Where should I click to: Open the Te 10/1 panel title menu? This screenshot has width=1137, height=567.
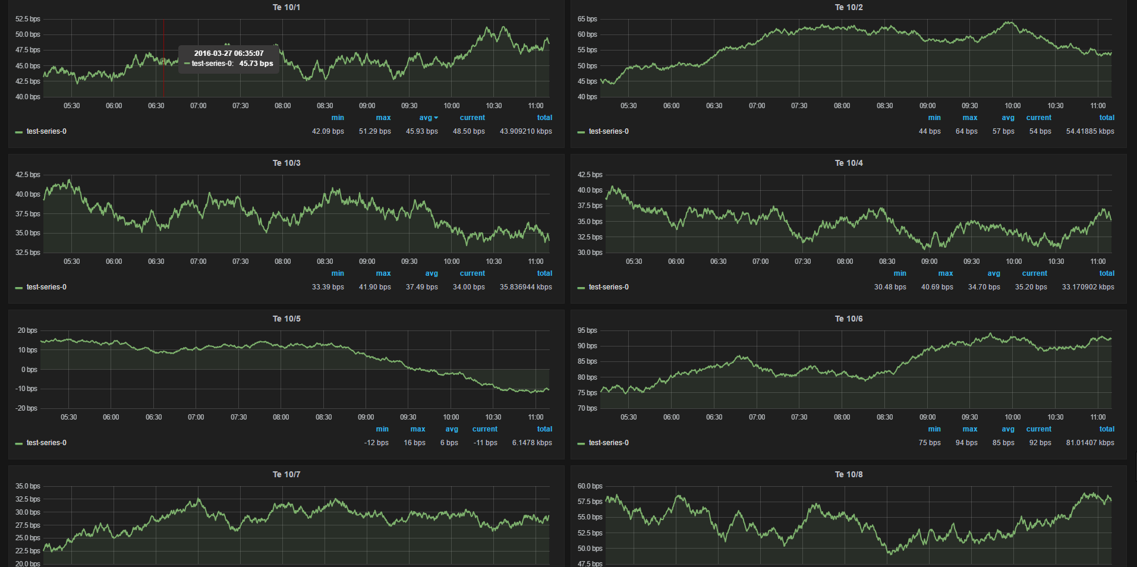(x=286, y=7)
